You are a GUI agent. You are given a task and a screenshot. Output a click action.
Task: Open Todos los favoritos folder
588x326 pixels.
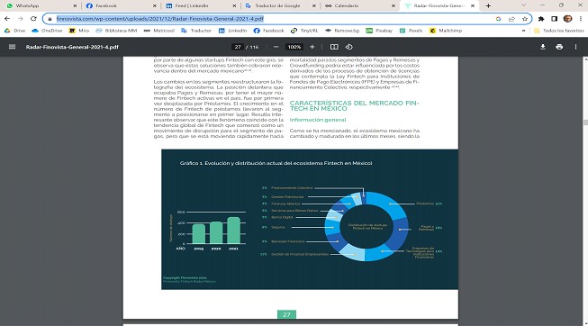pos(559,31)
